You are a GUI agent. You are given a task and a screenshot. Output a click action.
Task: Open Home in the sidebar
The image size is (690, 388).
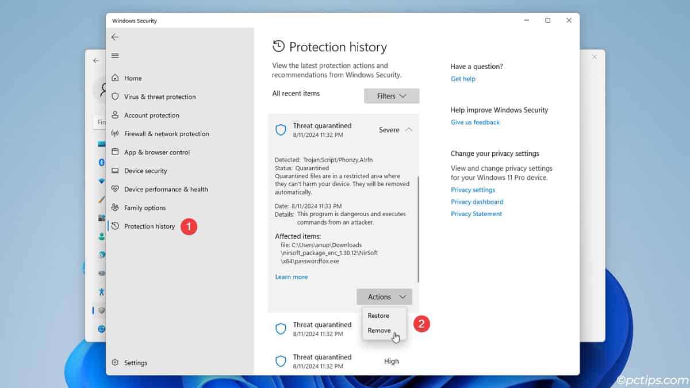coord(133,78)
